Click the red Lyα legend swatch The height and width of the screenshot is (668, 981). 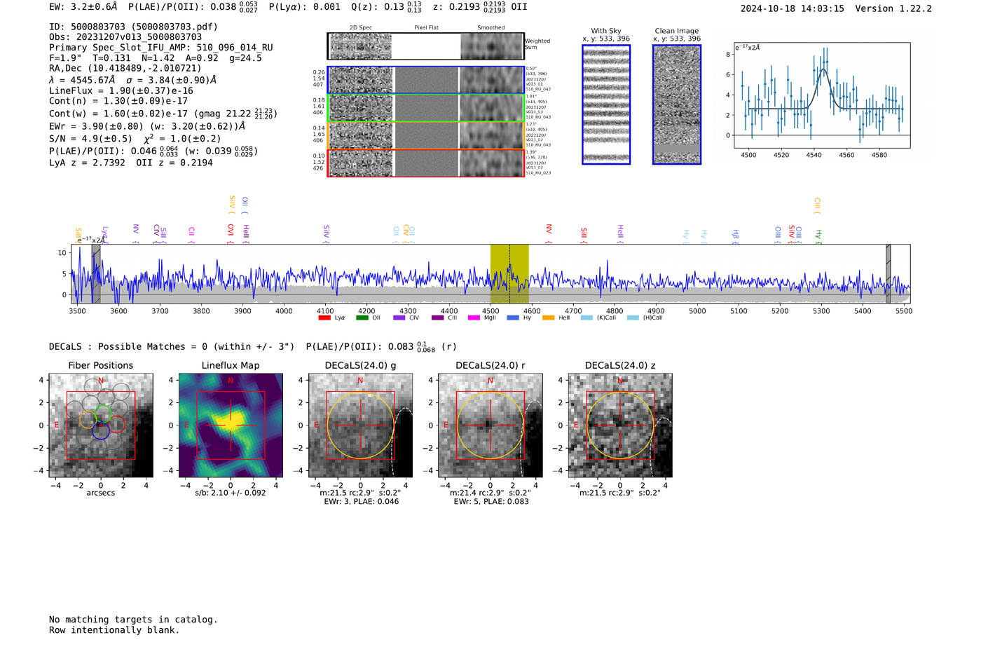point(324,318)
